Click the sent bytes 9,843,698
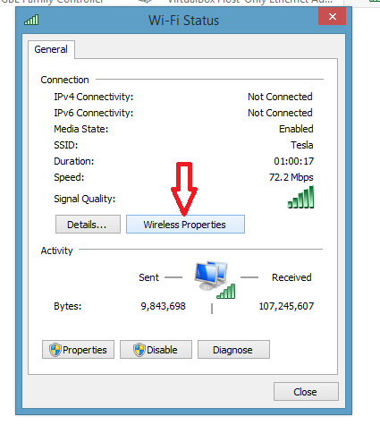 coord(163,306)
